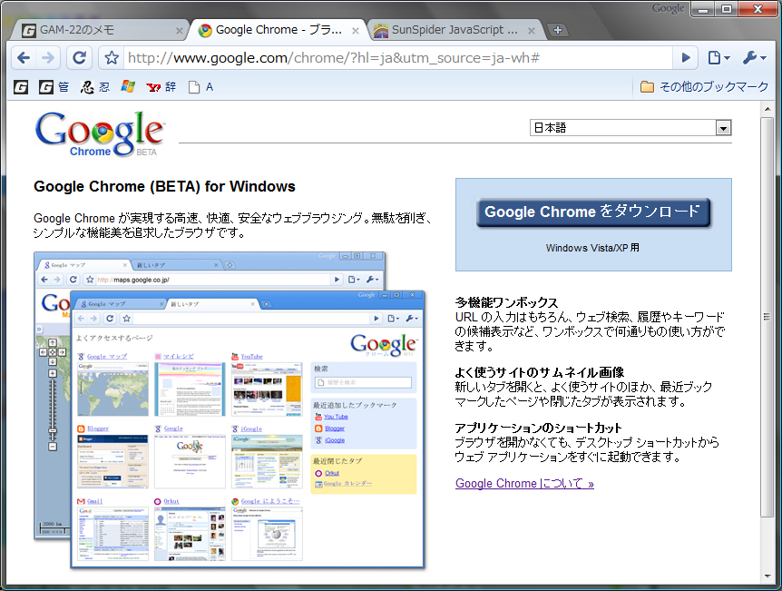The image size is (782, 591).
Task: Open the first G bookmark icon
Action: [21, 87]
